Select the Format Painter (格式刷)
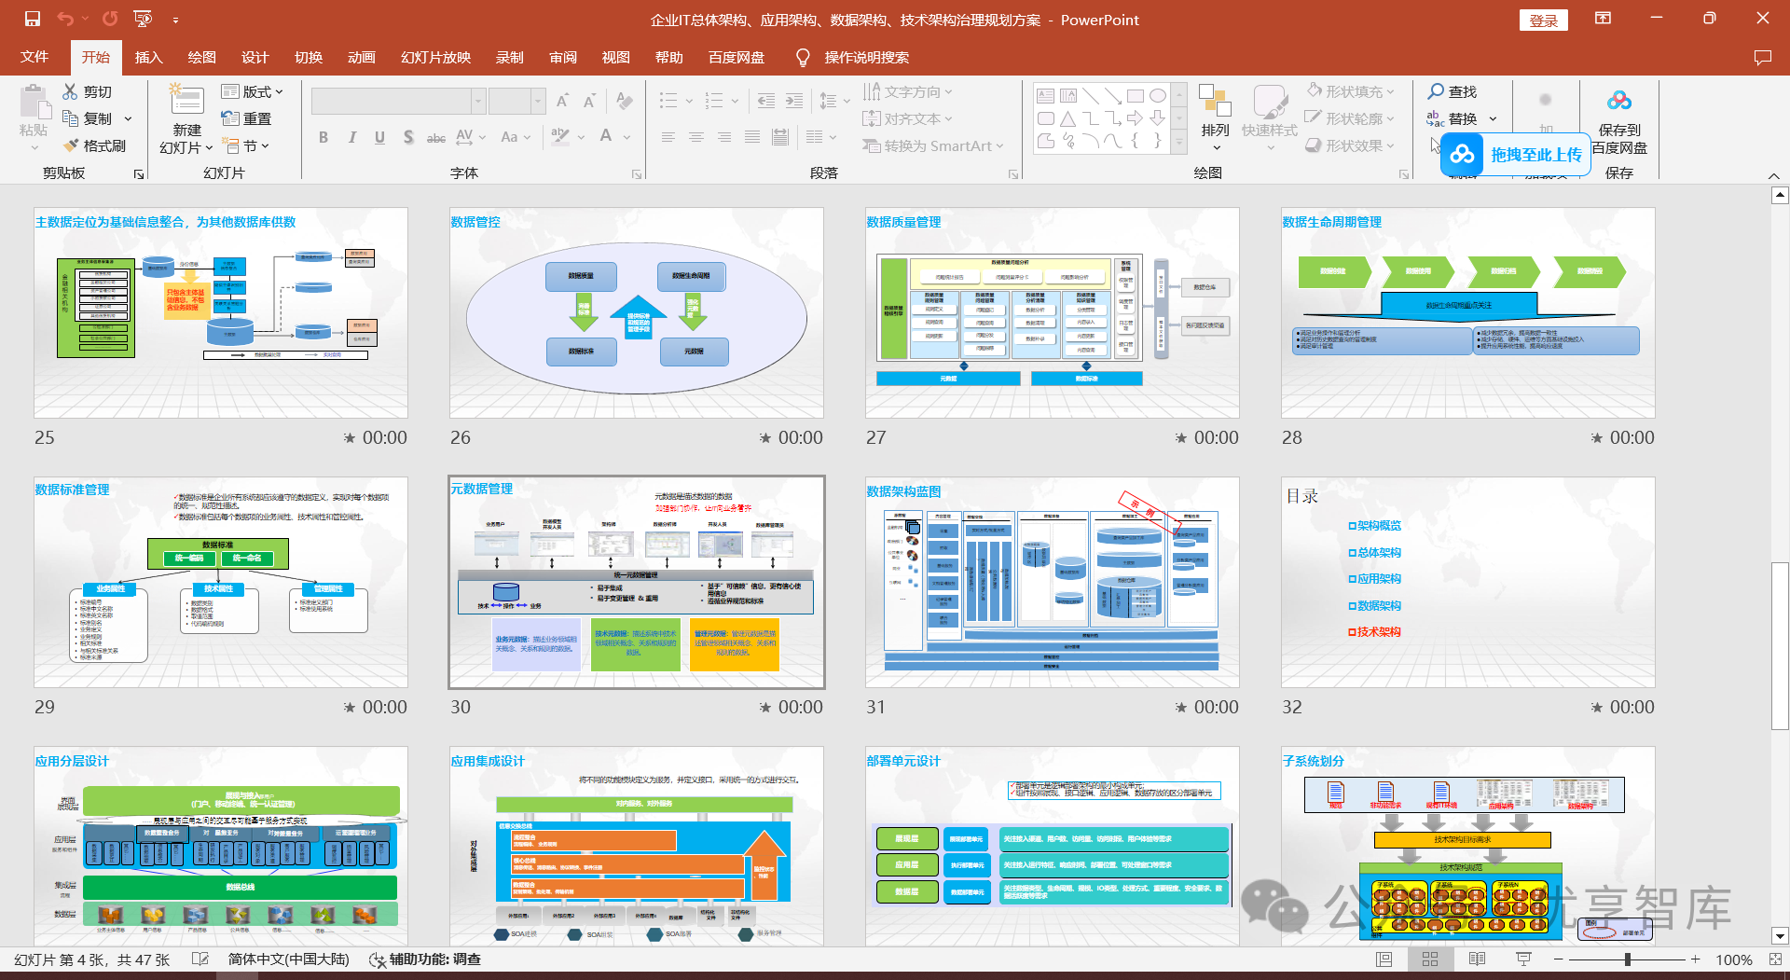This screenshot has height=980, width=1790. [95, 145]
